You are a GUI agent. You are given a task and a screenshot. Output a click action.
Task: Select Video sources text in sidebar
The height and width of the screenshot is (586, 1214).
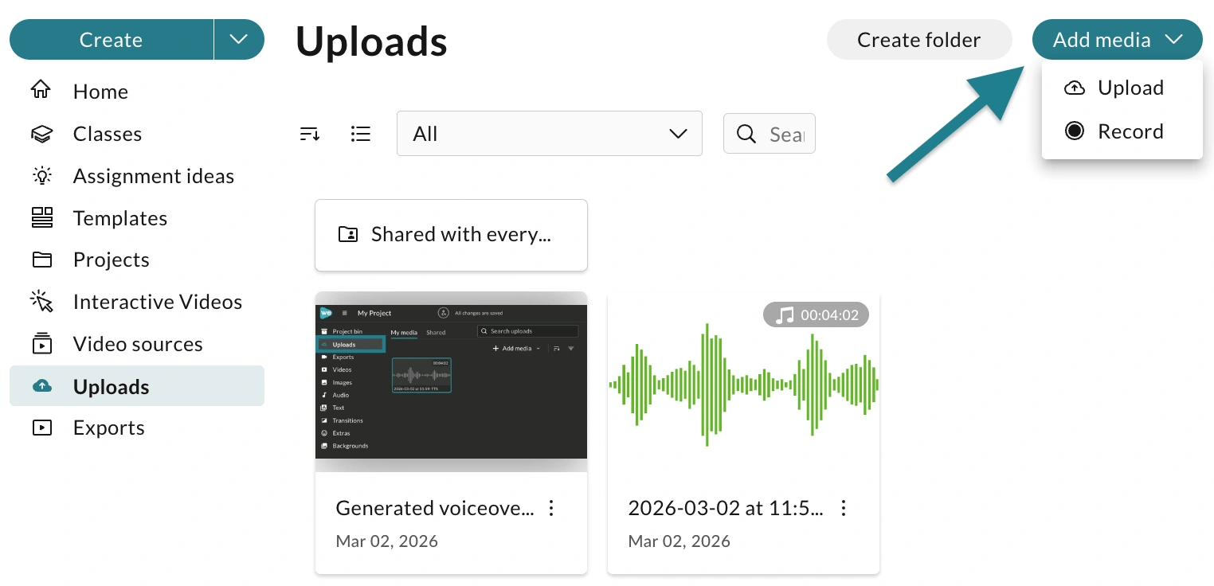(138, 344)
